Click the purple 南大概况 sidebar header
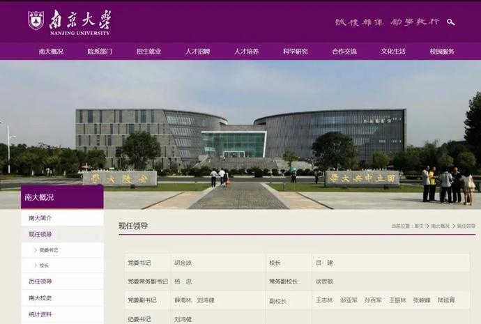Viewport: 481px width, 324px height. point(62,197)
